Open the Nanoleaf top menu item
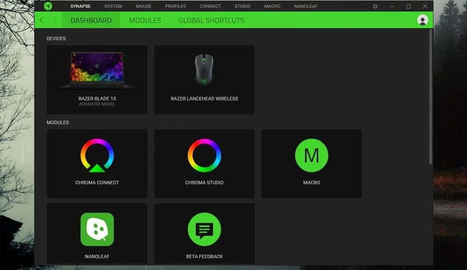The width and height of the screenshot is (467, 270). tap(306, 6)
